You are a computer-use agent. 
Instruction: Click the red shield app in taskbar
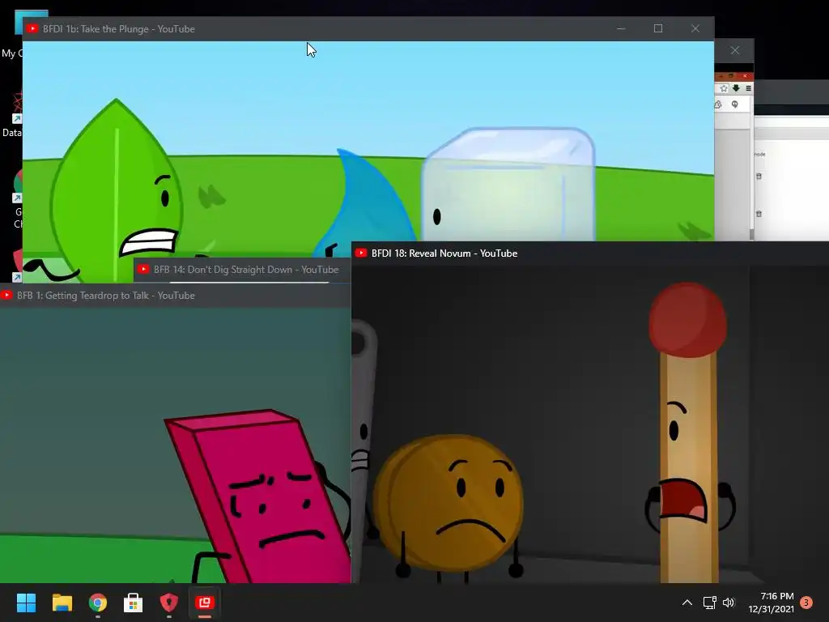point(168,603)
